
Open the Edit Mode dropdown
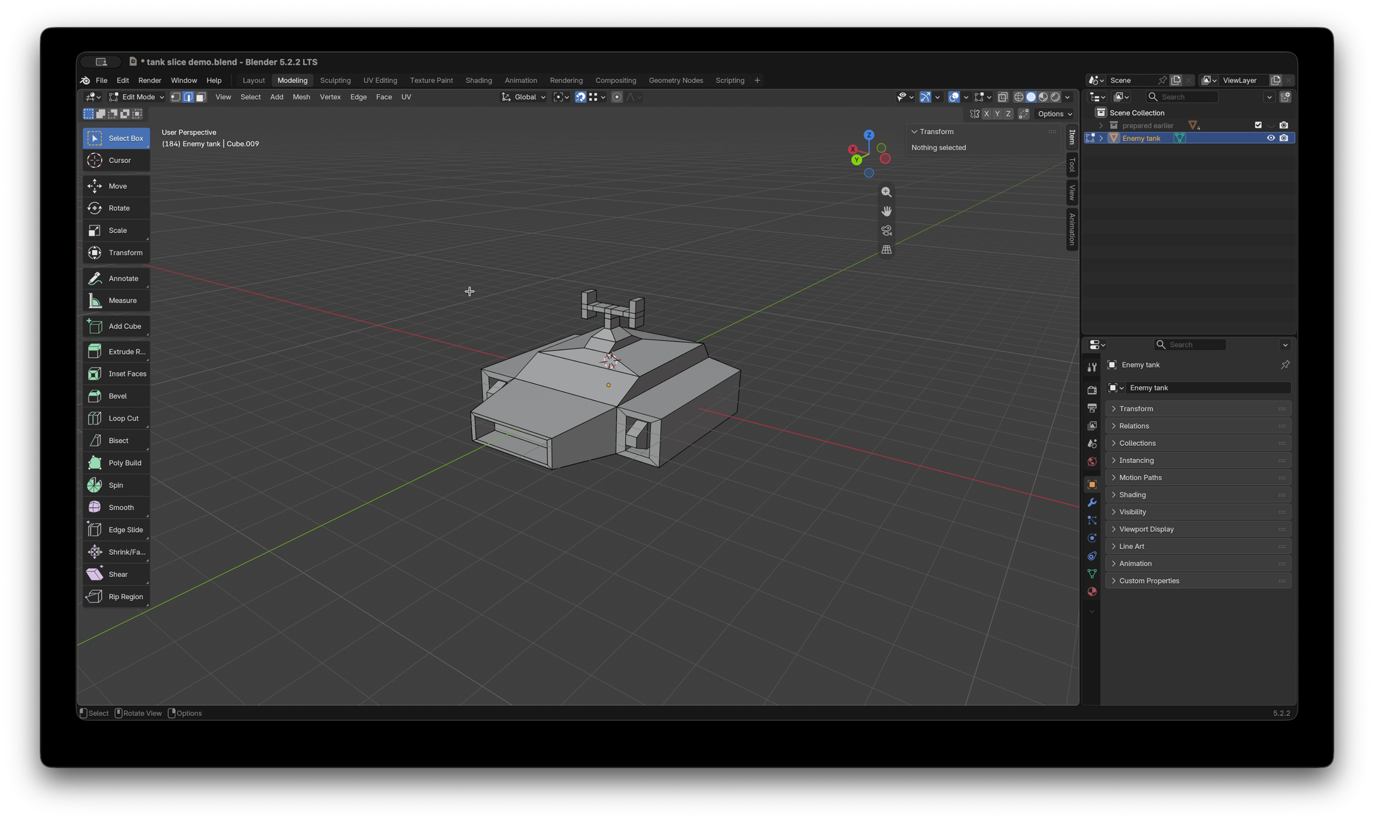(x=137, y=97)
